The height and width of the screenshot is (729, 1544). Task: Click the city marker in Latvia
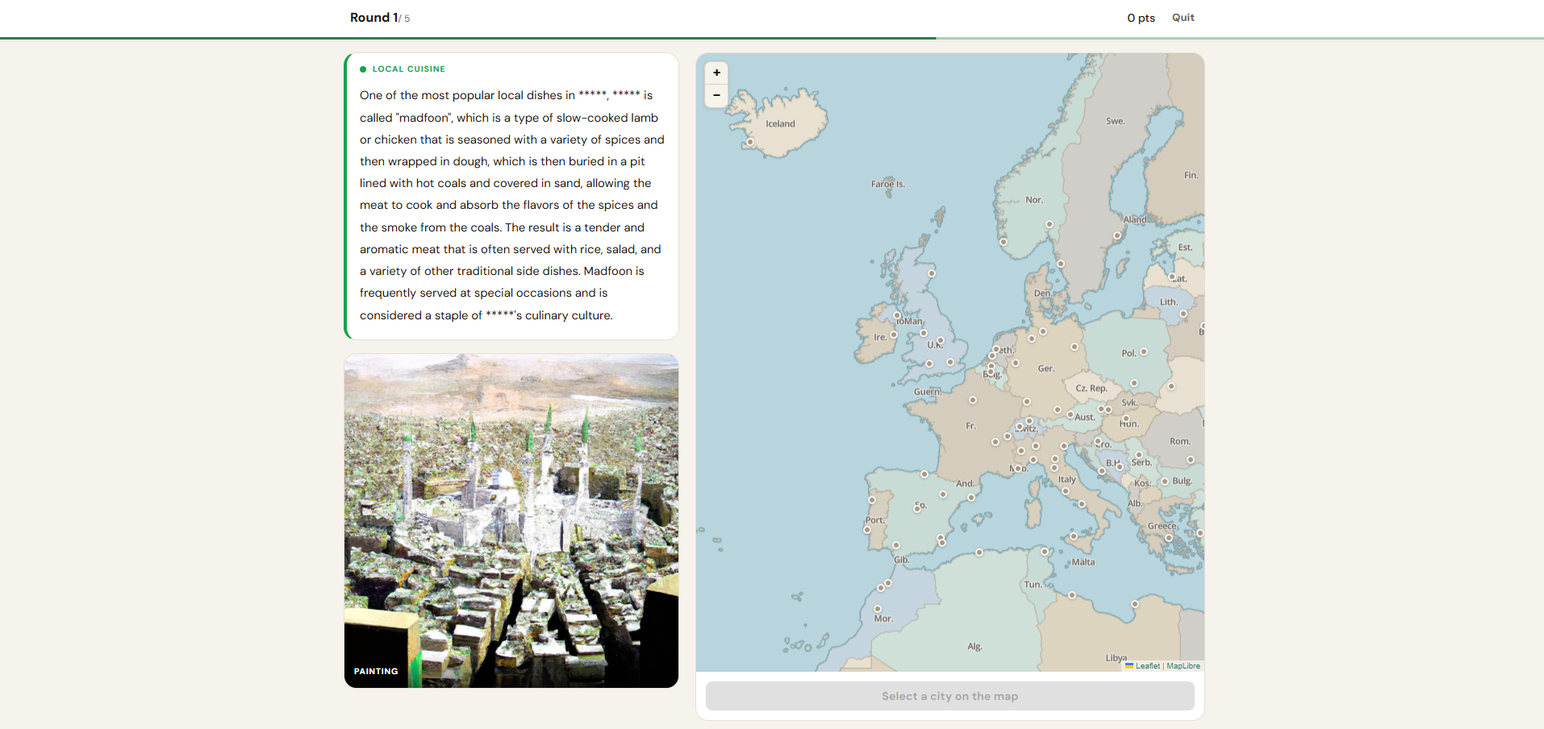[x=1172, y=277]
